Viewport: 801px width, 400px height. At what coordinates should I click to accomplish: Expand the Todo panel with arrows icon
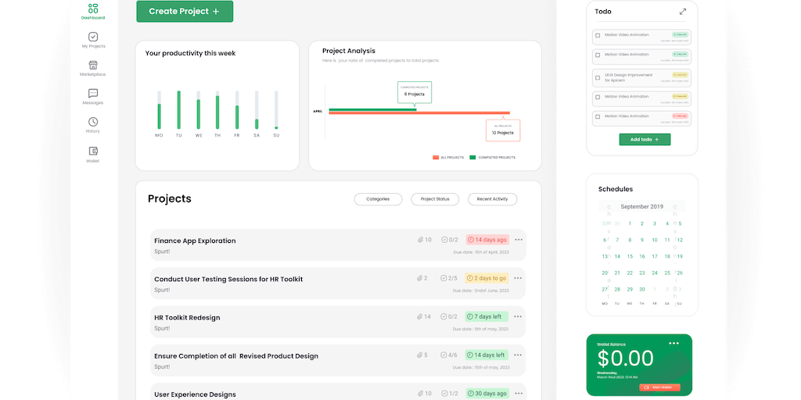[x=683, y=12]
